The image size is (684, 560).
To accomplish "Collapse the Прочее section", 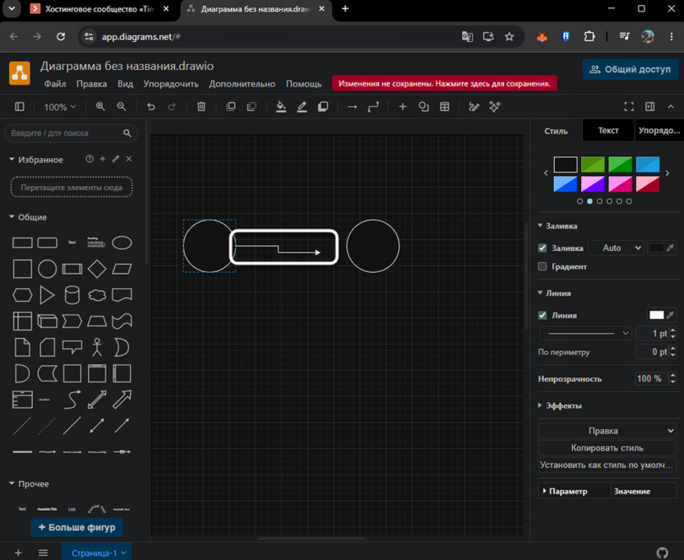I will point(29,484).
